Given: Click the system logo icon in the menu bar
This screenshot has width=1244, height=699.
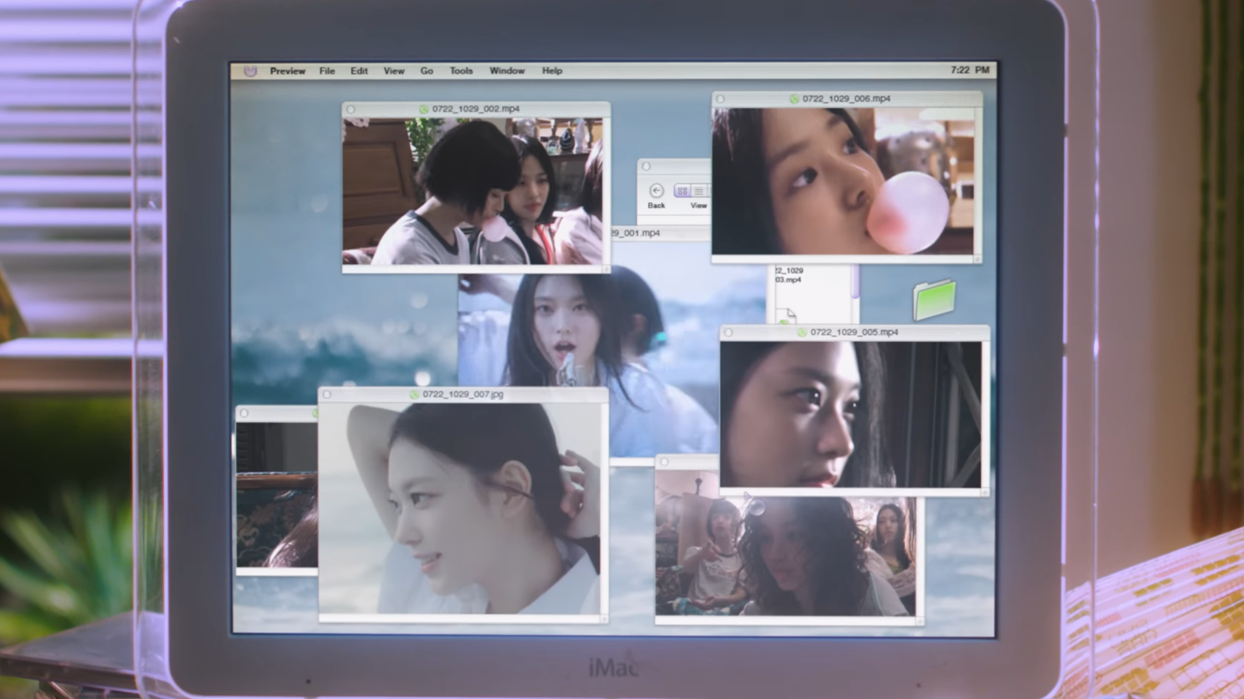Looking at the screenshot, I should click(x=250, y=71).
